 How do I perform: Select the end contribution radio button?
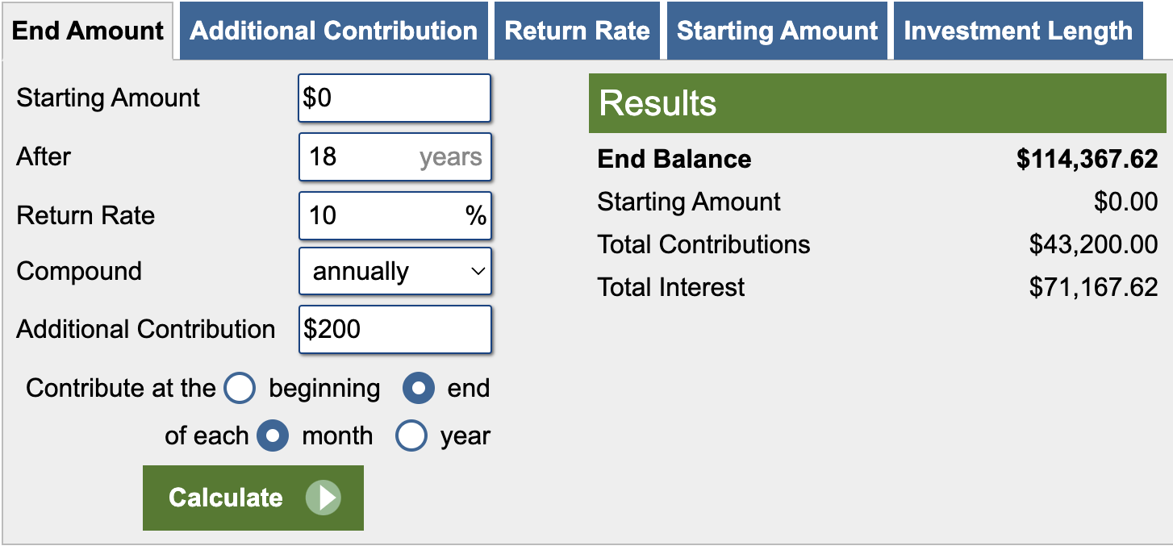tap(419, 389)
